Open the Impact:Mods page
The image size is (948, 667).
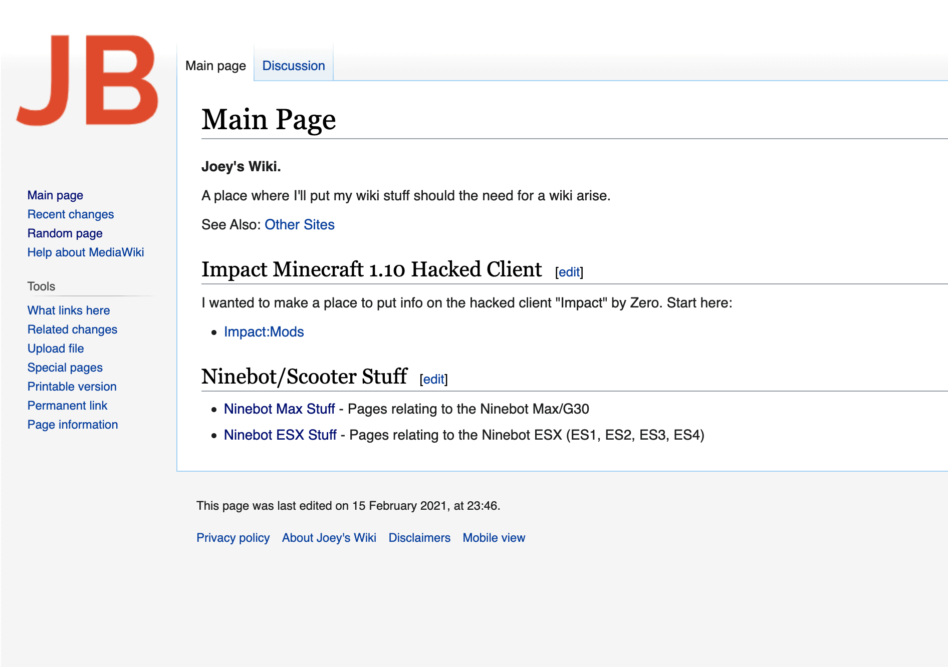pyautogui.click(x=264, y=332)
